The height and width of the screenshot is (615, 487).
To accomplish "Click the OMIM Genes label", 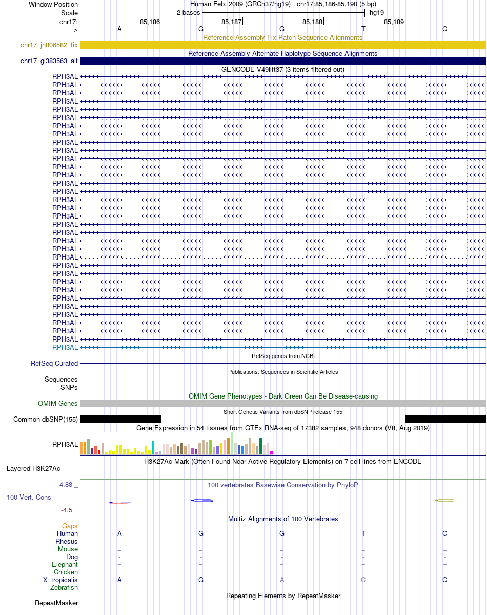I will pyautogui.click(x=57, y=404).
